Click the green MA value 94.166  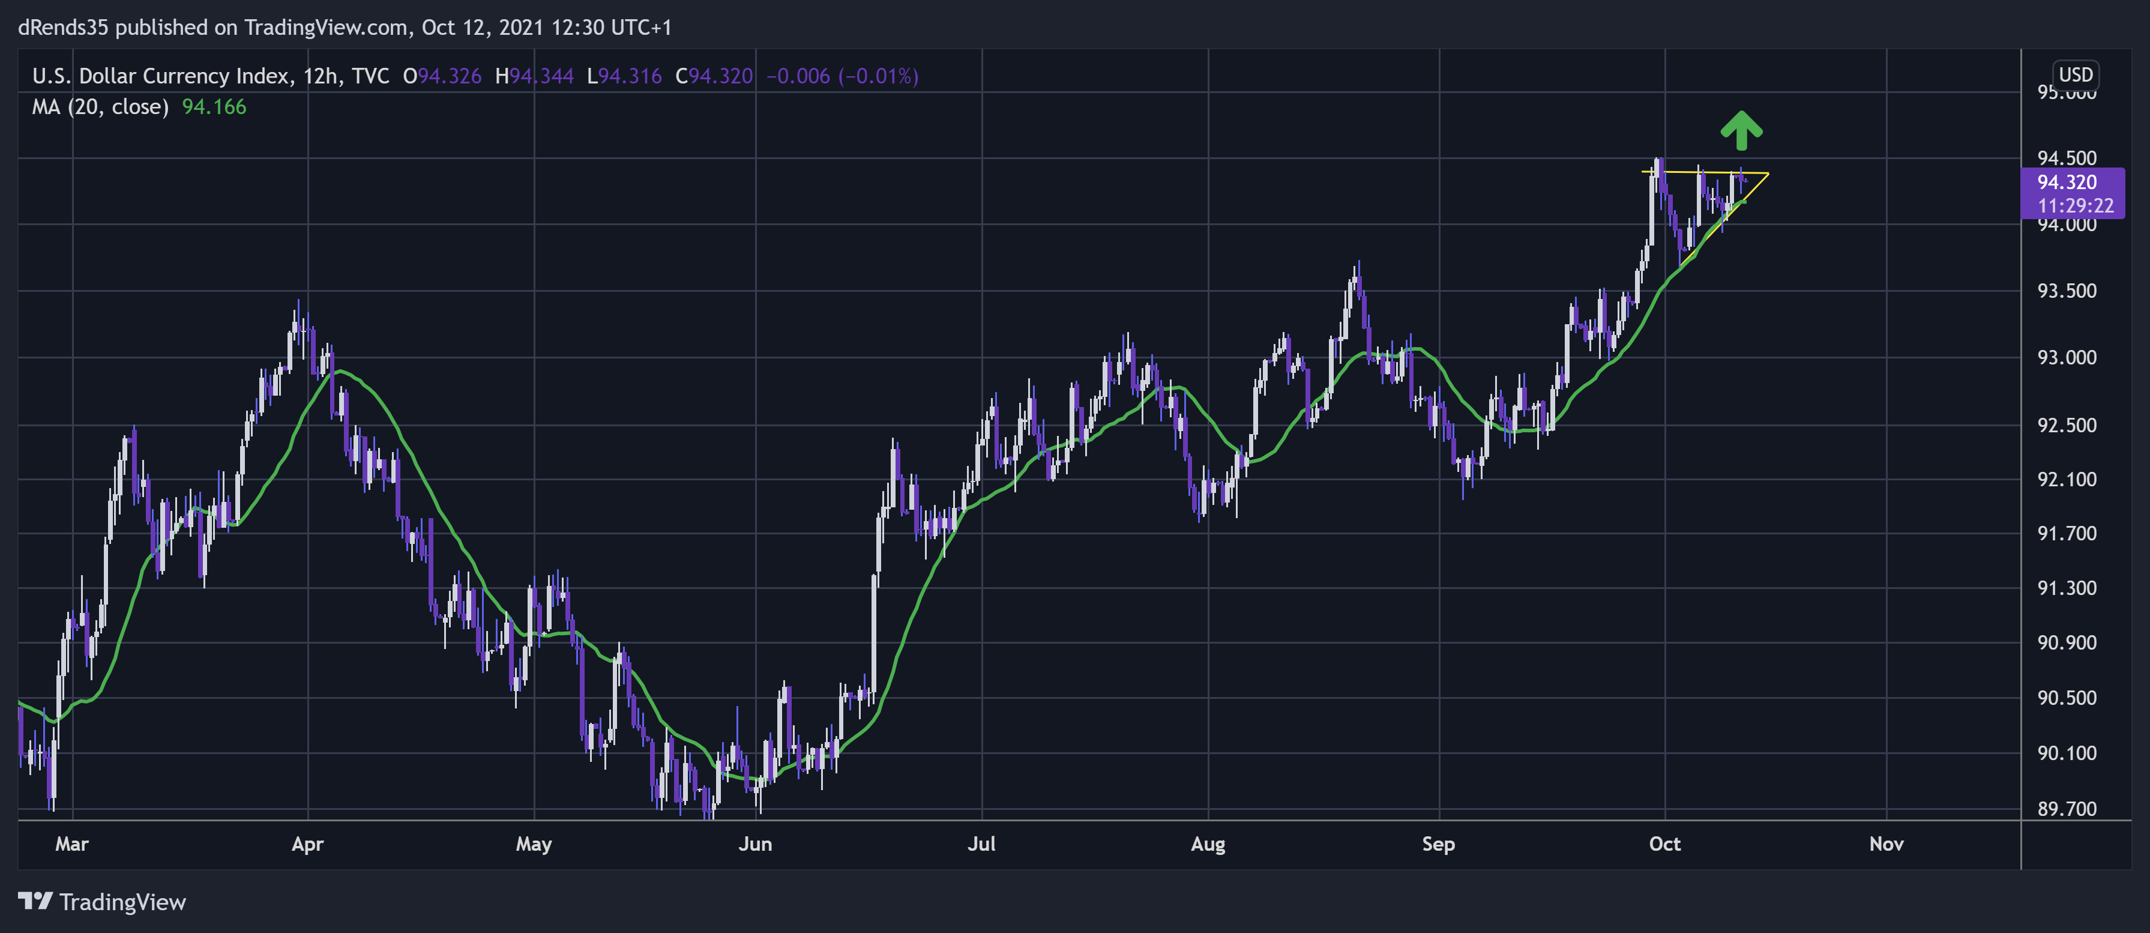(214, 107)
